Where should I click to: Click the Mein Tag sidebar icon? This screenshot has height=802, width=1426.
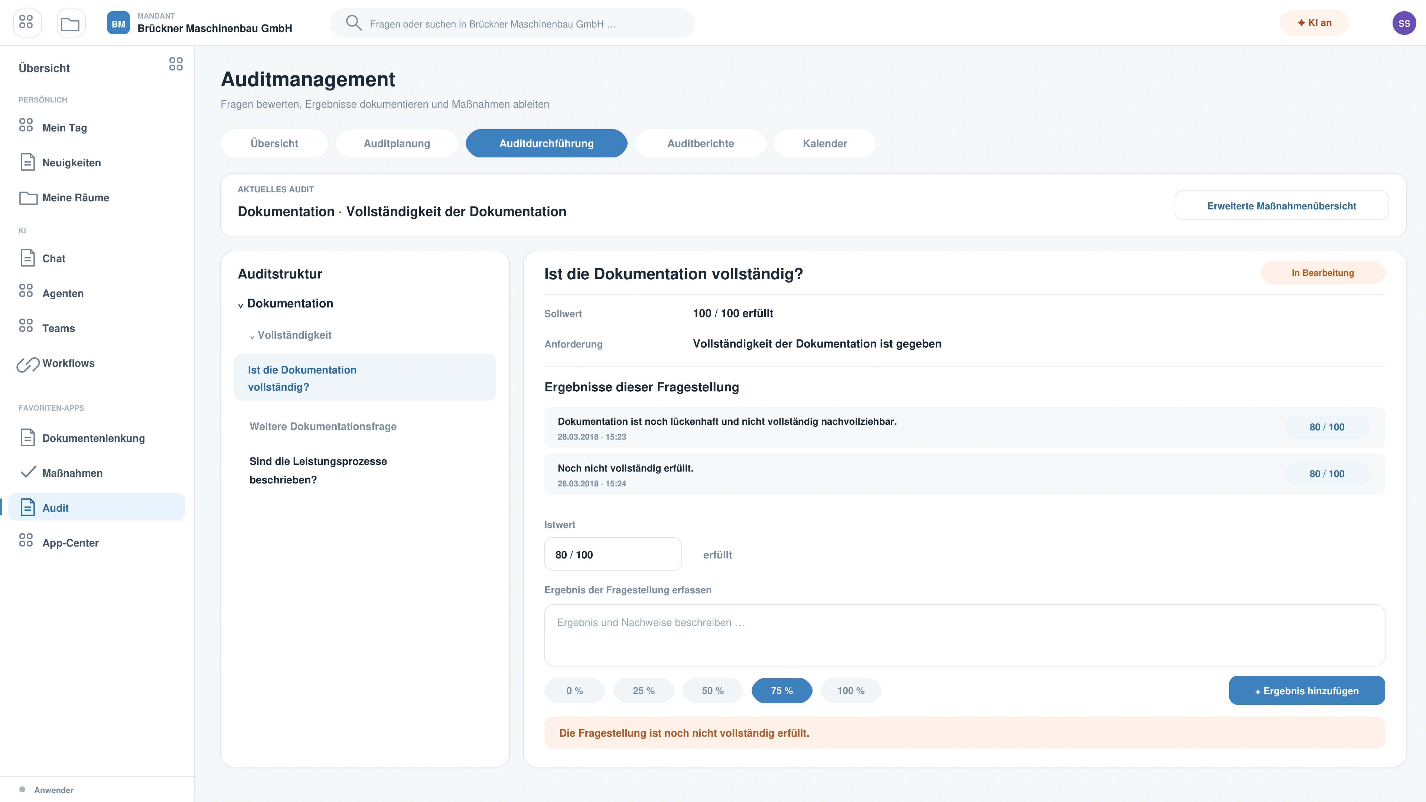point(26,125)
